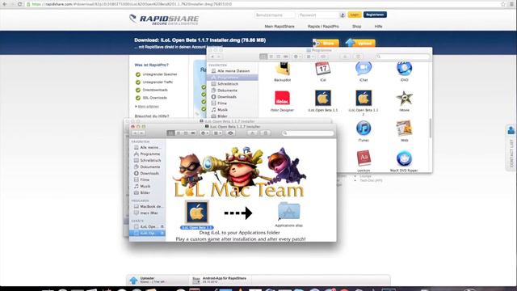517x291 pixels.
Task: Click the browser address bar
Action: (x=264, y=4)
